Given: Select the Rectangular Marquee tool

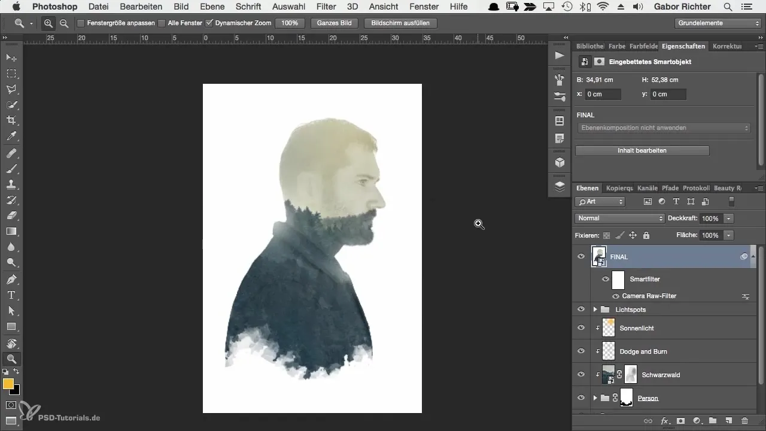Looking at the screenshot, I should [11, 73].
